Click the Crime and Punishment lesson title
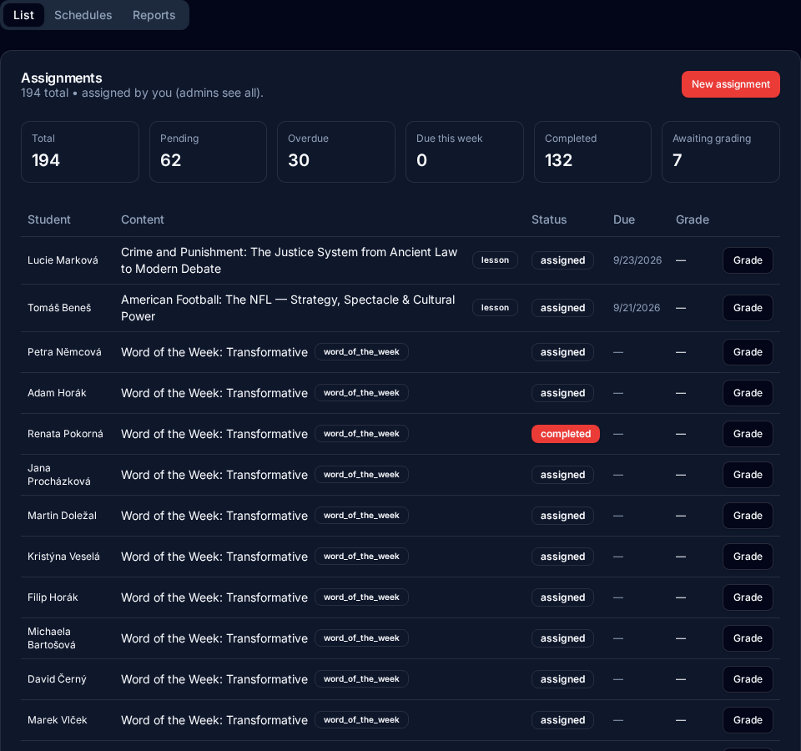801x751 pixels. click(290, 260)
